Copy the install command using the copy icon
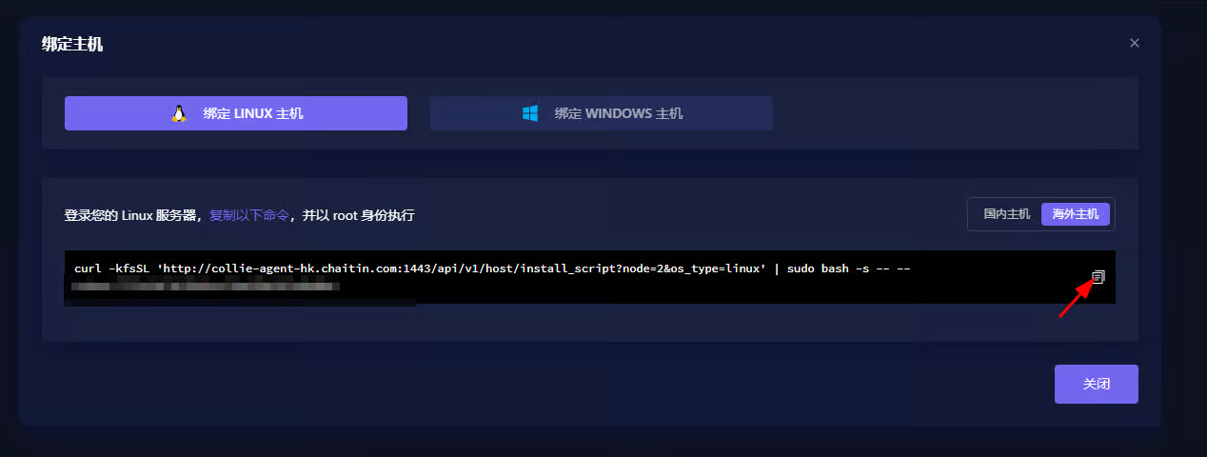The height and width of the screenshot is (457, 1207). [x=1098, y=277]
